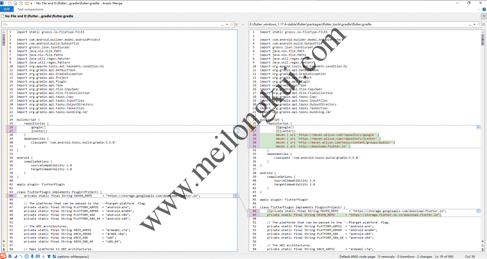Viewport: 487px width, 259px height.
Task: Click merge arrow icon at right line 26
Action: [x=478, y=127]
